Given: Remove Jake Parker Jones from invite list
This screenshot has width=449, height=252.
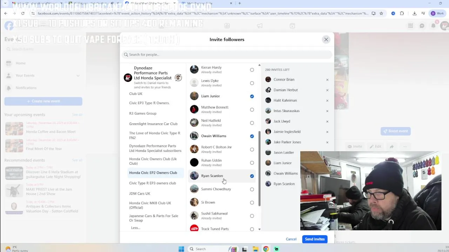Looking at the screenshot, I should (327, 142).
